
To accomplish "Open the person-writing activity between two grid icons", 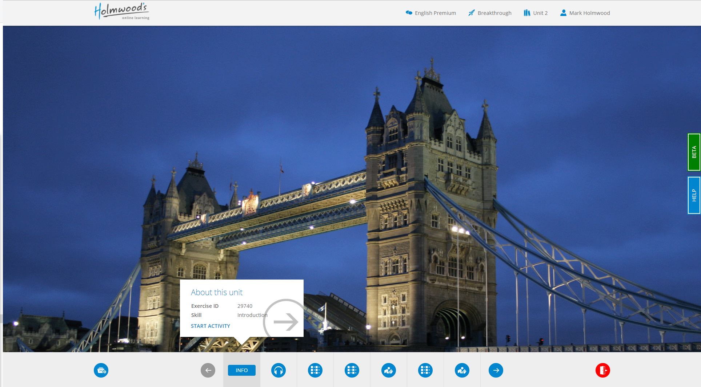I will 389,370.
